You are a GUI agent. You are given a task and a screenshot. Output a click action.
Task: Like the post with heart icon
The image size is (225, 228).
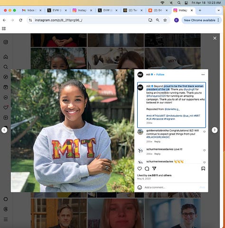tap(140, 169)
